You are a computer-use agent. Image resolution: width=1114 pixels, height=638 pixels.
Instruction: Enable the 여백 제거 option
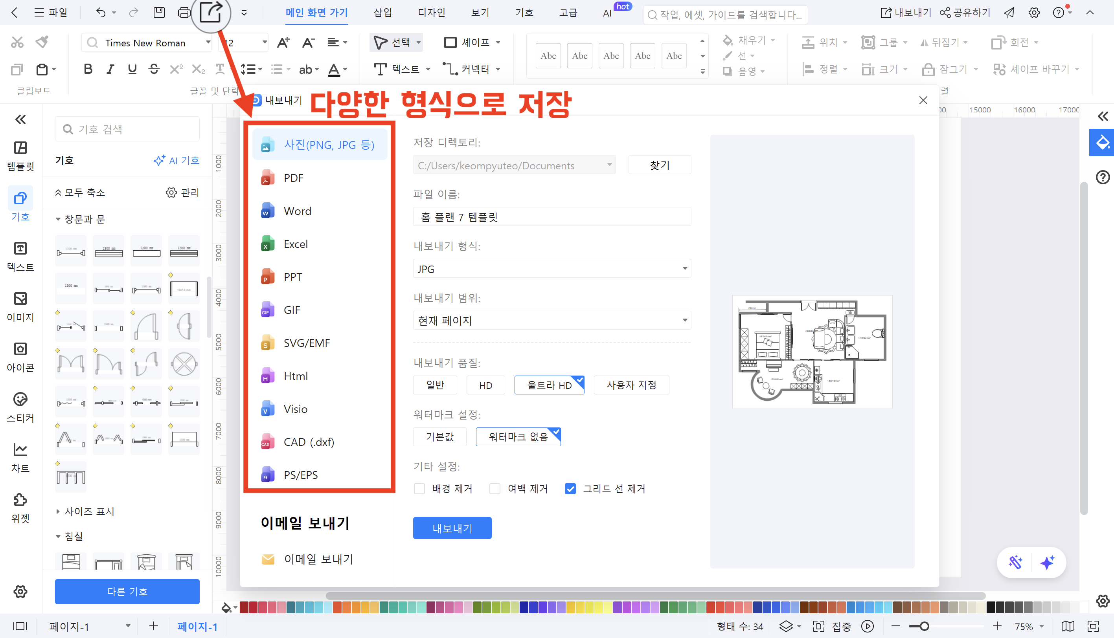(x=494, y=489)
